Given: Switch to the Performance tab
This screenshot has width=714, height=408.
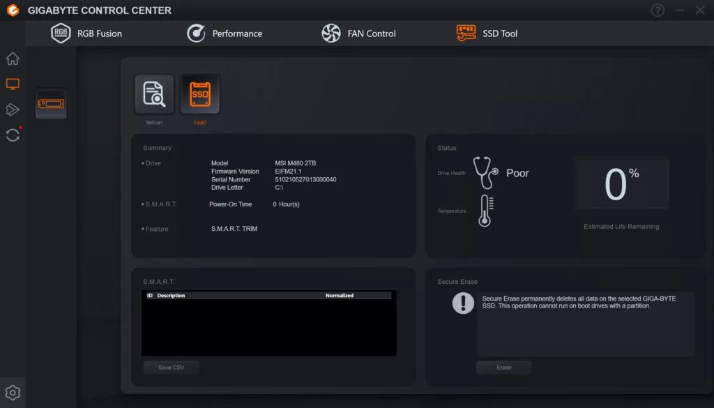Looking at the screenshot, I should pos(225,33).
